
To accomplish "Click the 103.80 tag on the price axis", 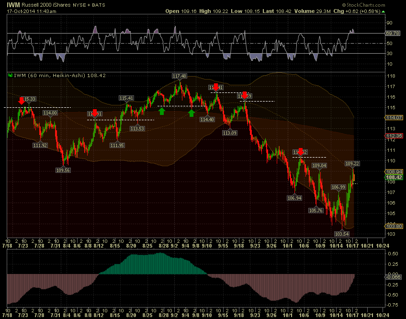I will [x=394, y=226].
